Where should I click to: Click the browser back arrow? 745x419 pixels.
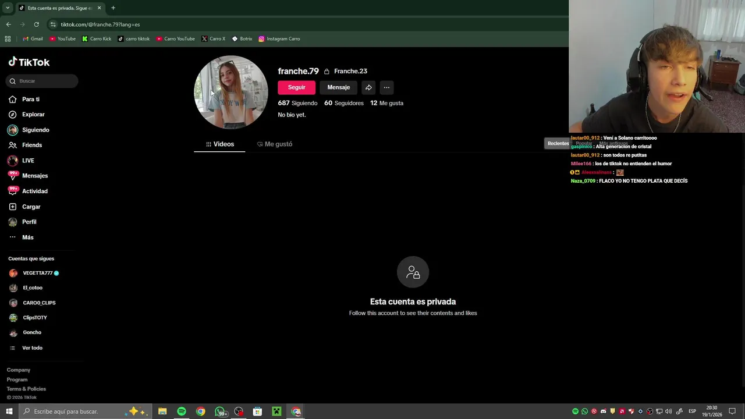8,24
